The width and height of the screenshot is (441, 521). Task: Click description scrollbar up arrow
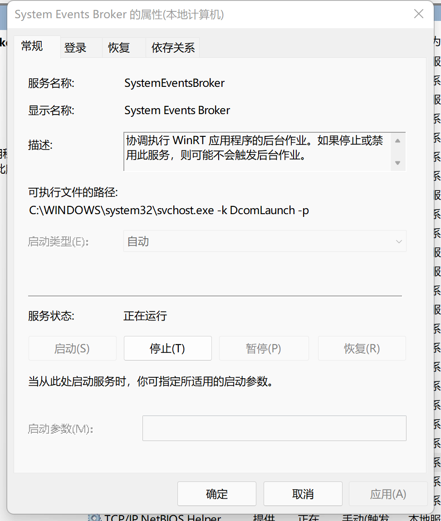point(397,141)
